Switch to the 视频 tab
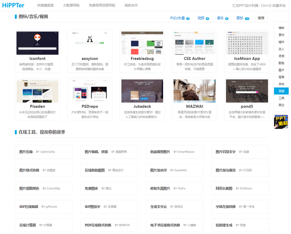Screen dimensions: 291x234 click(203, 18)
